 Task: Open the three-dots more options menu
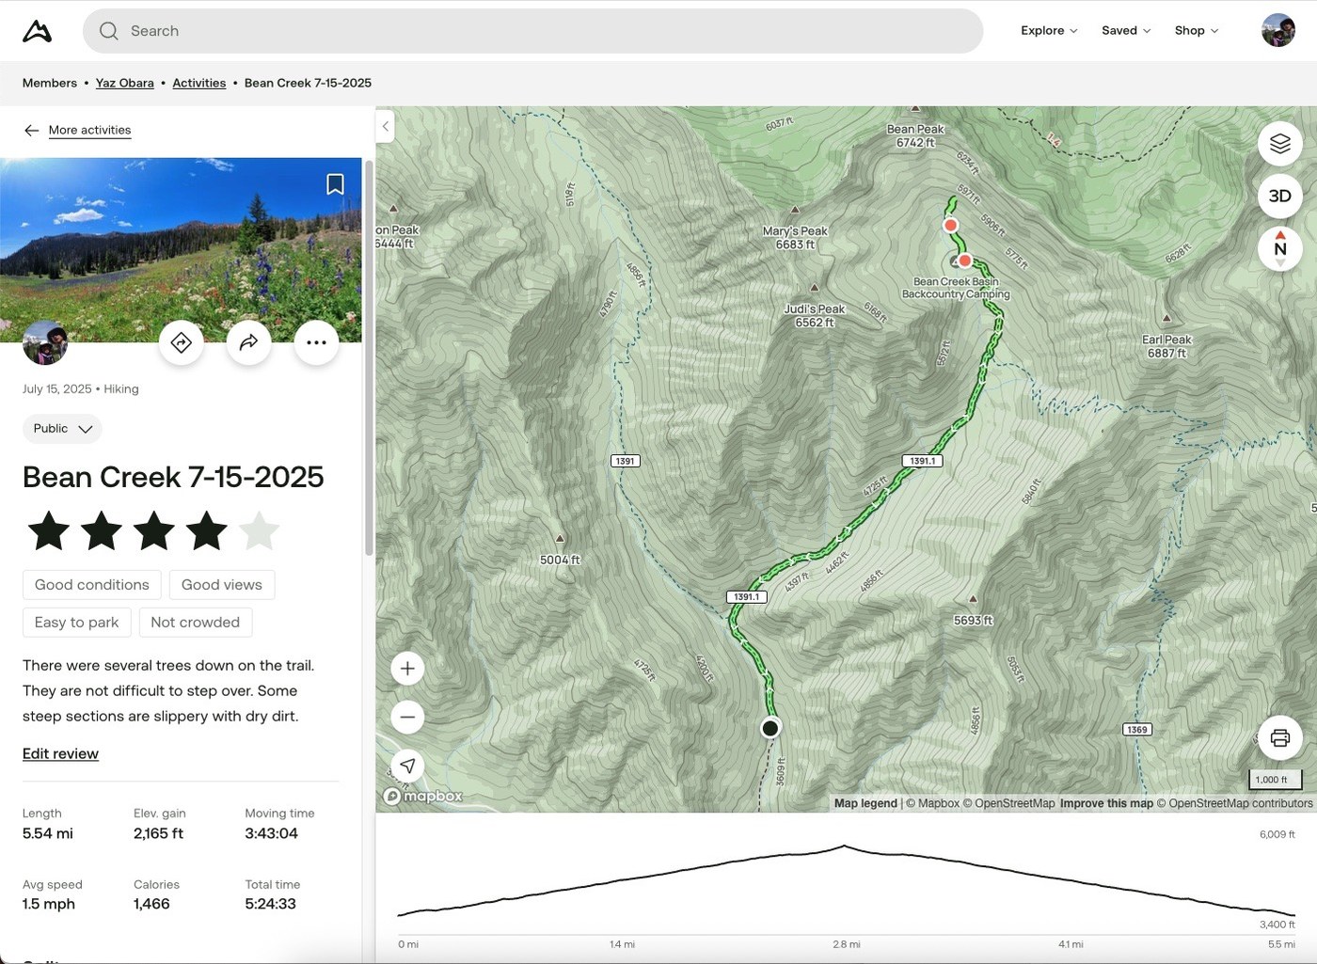pos(316,342)
